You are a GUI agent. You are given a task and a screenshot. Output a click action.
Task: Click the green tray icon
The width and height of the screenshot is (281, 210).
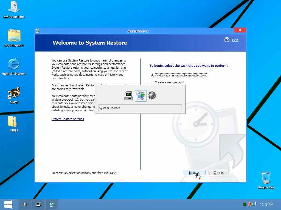coord(245,204)
